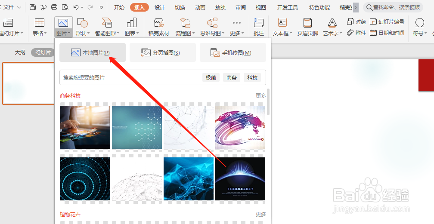Switch to Outline (大纲) pane tab

tap(20, 52)
